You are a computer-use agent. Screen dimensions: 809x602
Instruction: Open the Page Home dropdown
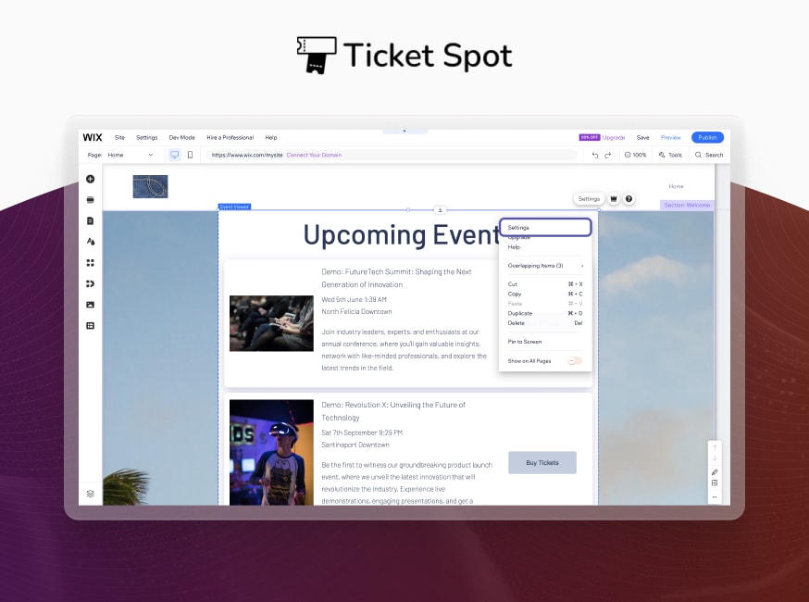pyautogui.click(x=130, y=155)
